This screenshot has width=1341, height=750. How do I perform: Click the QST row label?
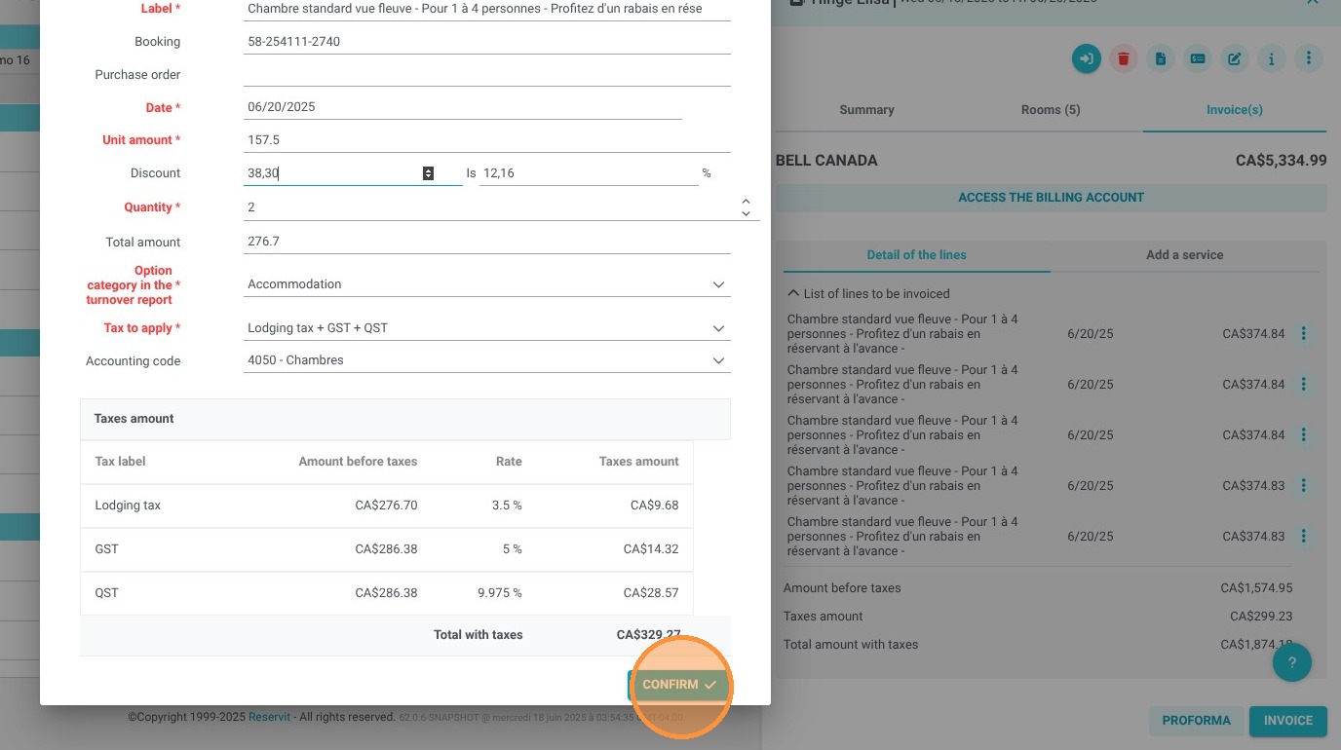pos(106,593)
